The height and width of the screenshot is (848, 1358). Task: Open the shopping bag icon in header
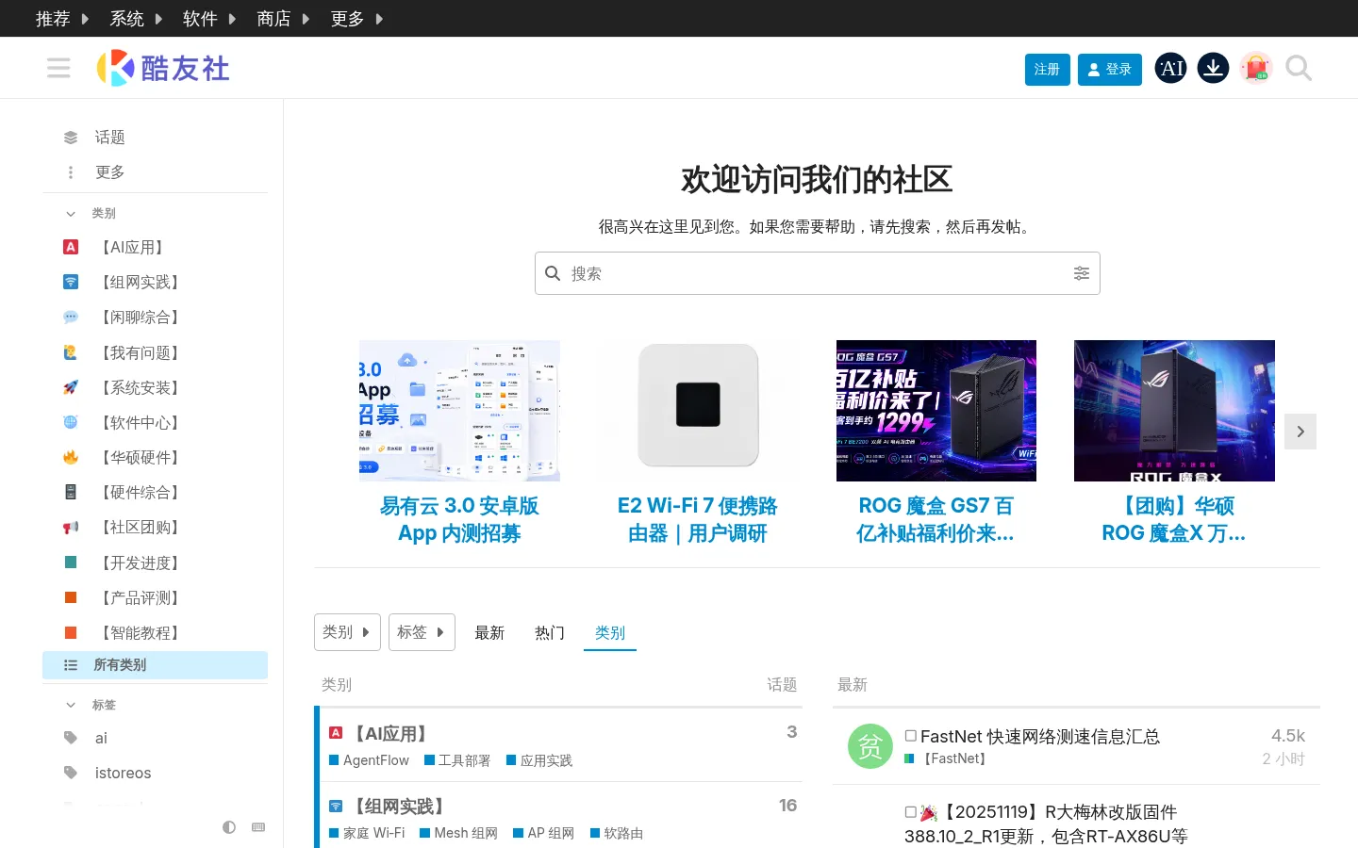pyautogui.click(x=1256, y=68)
